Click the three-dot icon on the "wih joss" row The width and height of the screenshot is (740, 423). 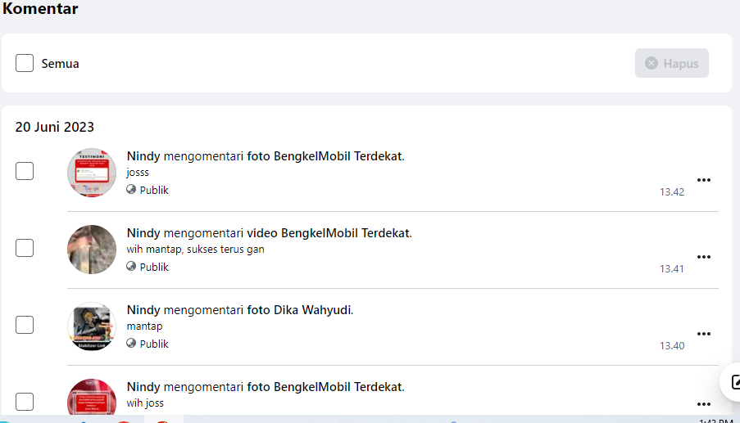pos(703,404)
